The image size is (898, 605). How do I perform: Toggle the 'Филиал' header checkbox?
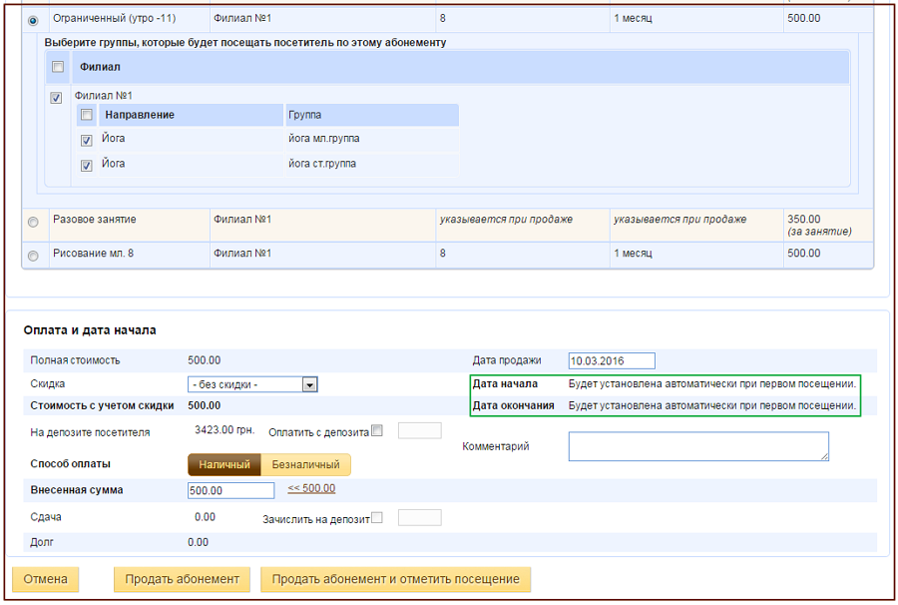pos(58,67)
